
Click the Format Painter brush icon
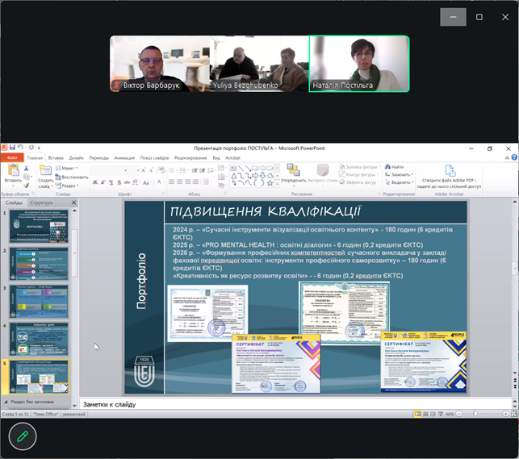point(26,186)
